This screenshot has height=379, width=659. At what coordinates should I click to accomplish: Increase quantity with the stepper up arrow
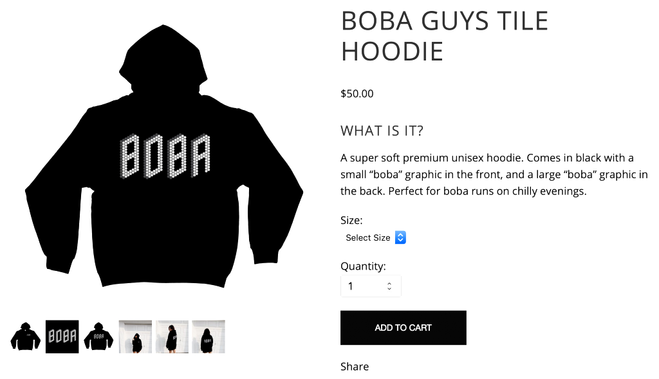389,283
